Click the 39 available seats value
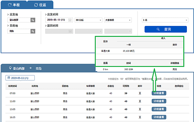Screen dimensions: 194x122 [126, 94]
